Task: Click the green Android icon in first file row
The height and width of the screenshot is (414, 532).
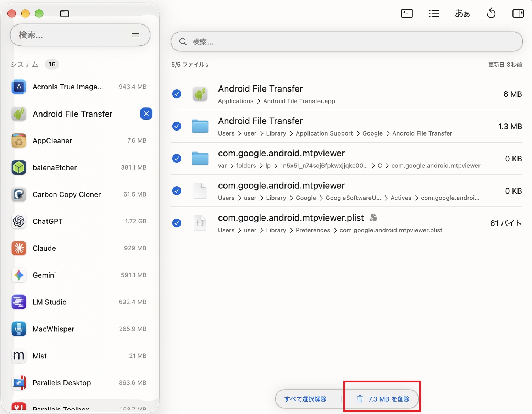Action: 200,94
